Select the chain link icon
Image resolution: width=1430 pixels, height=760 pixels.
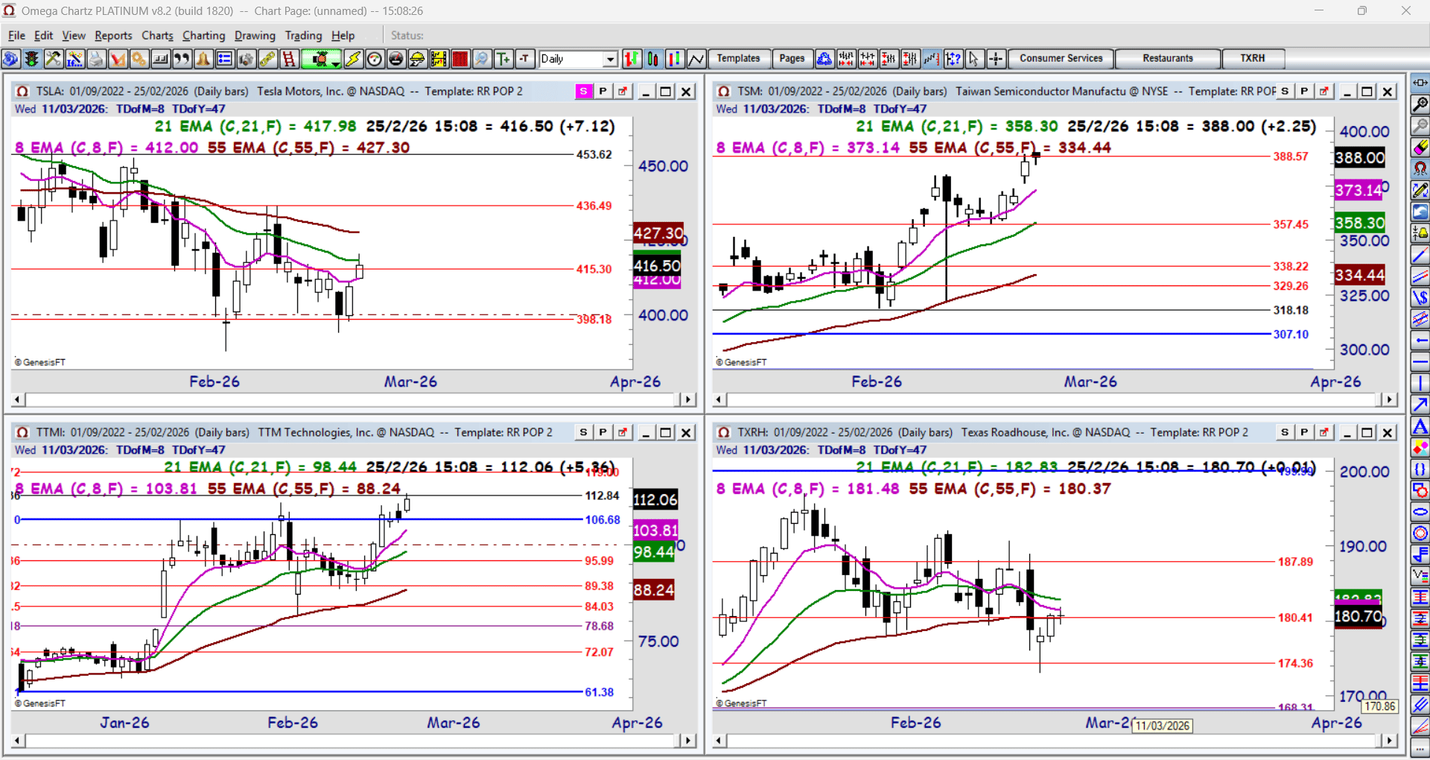(x=267, y=59)
